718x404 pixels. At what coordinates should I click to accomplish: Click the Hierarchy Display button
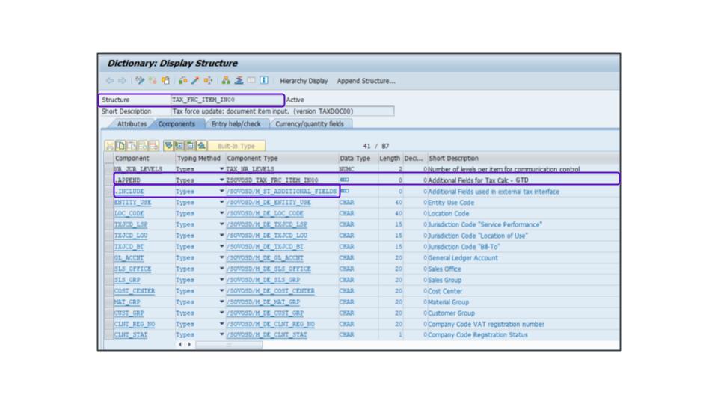(x=304, y=81)
